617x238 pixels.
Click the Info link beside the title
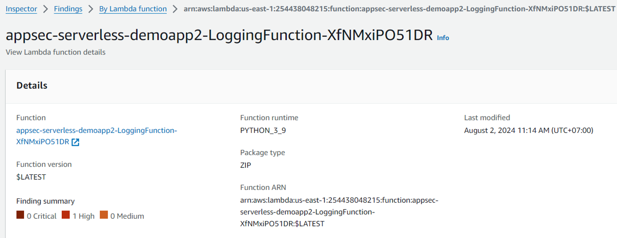[x=443, y=38]
